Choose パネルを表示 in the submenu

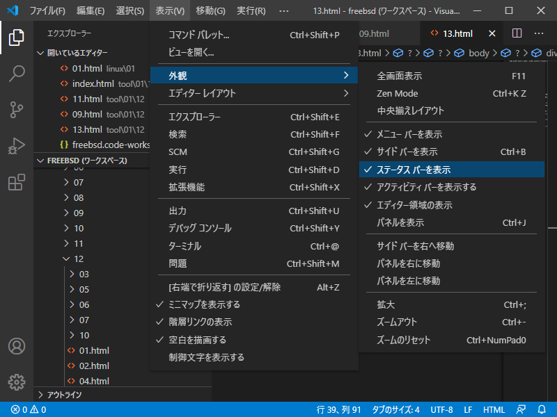451,222
